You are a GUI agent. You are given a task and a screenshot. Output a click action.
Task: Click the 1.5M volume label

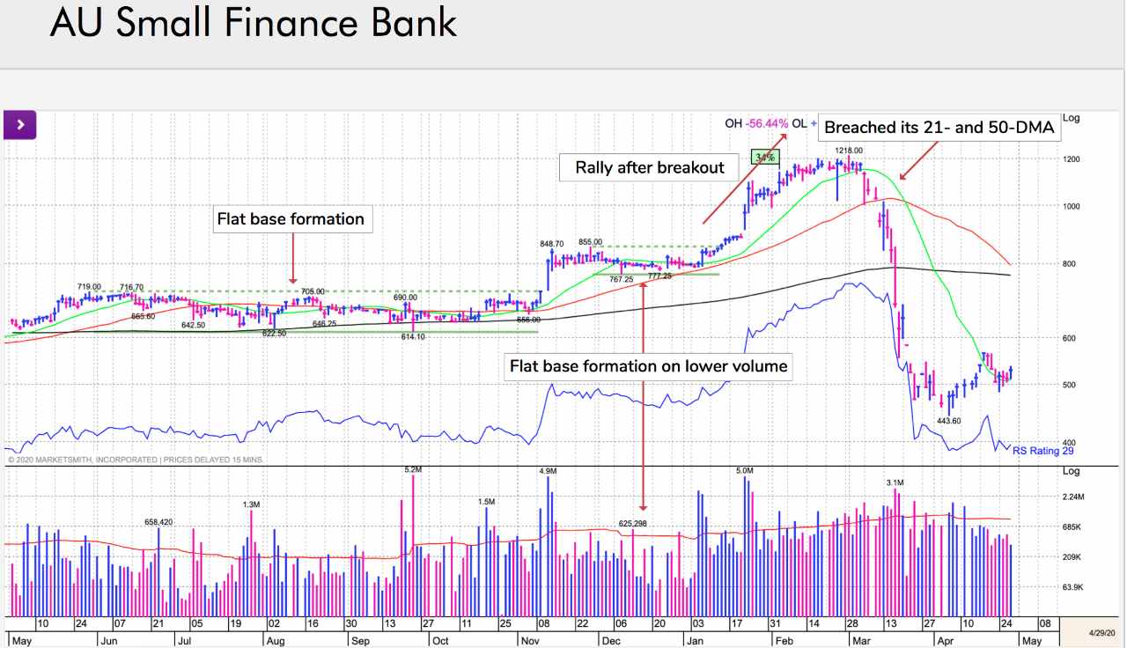click(x=487, y=501)
